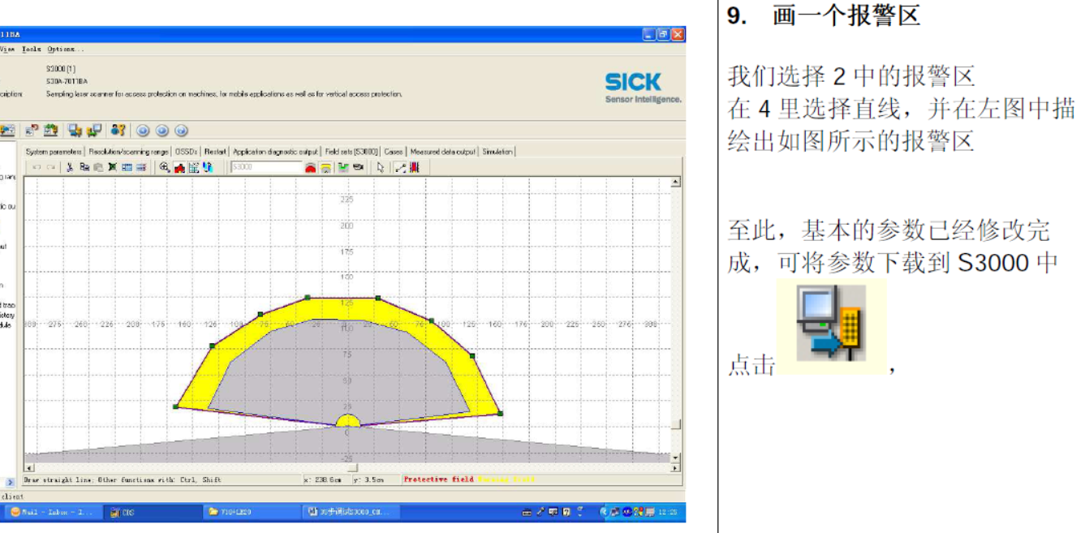The image size is (1085, 533).
Task: Click the taskbar clock
Action: [x=669, y=512]
